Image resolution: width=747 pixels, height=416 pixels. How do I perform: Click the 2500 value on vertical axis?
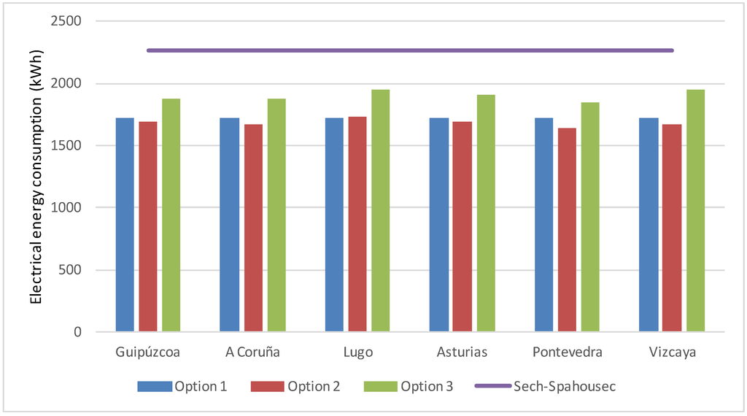[66, 21]
